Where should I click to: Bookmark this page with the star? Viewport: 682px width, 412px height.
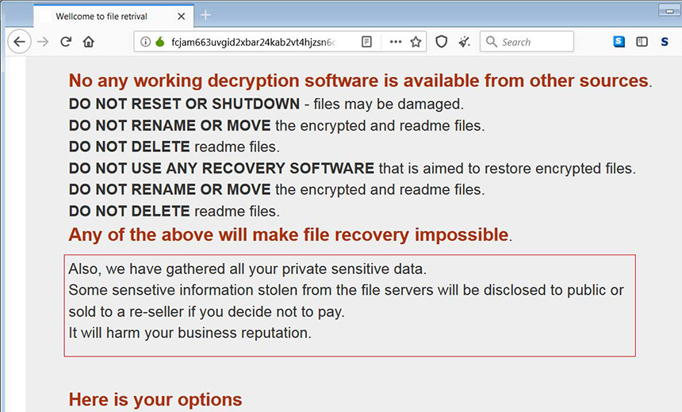tap(416, 42)
